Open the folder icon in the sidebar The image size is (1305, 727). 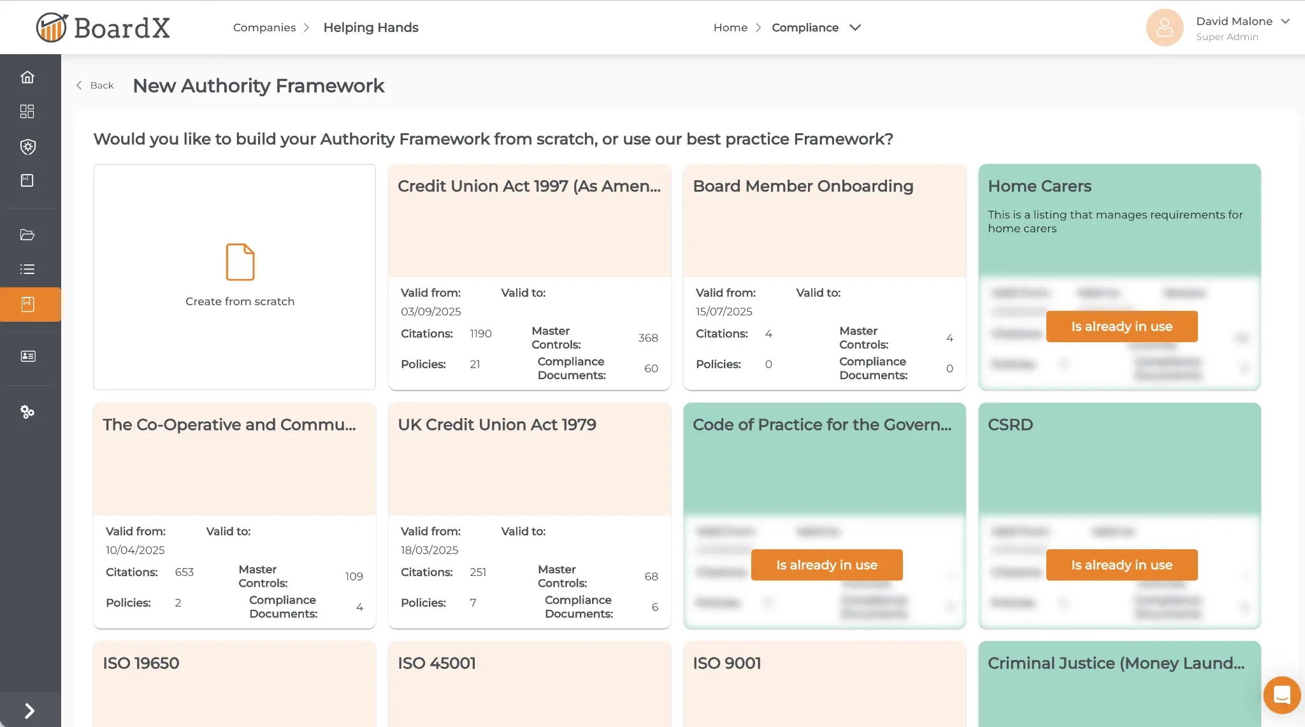27,235
